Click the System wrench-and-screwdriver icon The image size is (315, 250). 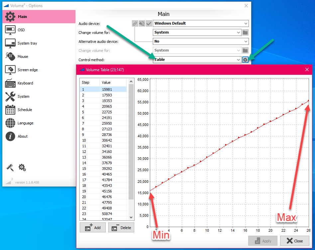[10, 96]
